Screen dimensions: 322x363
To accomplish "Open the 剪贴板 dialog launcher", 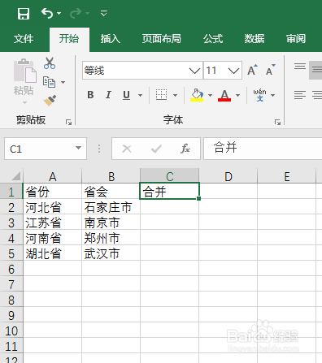I will pyautogui.click(x=69, y=122).
